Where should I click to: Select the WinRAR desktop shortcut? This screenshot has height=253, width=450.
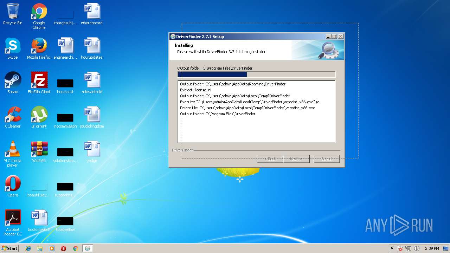(39, 152)
